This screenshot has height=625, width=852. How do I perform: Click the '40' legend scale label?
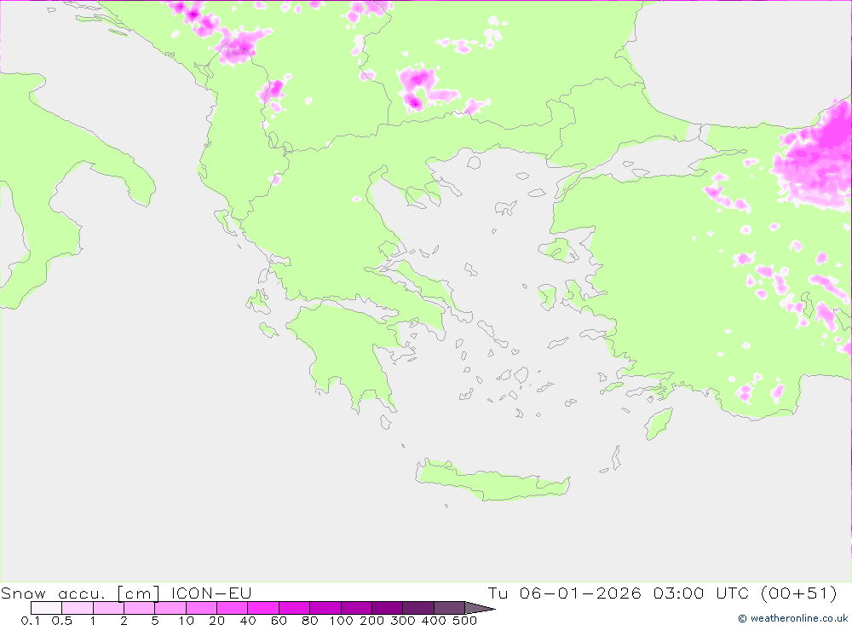pyautogui.click(x=248, y=620)
